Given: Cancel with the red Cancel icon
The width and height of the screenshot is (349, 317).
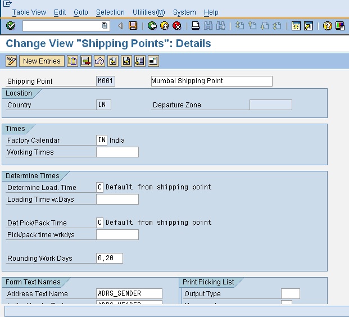Looking at the screenshot, I should coord(177,26).
